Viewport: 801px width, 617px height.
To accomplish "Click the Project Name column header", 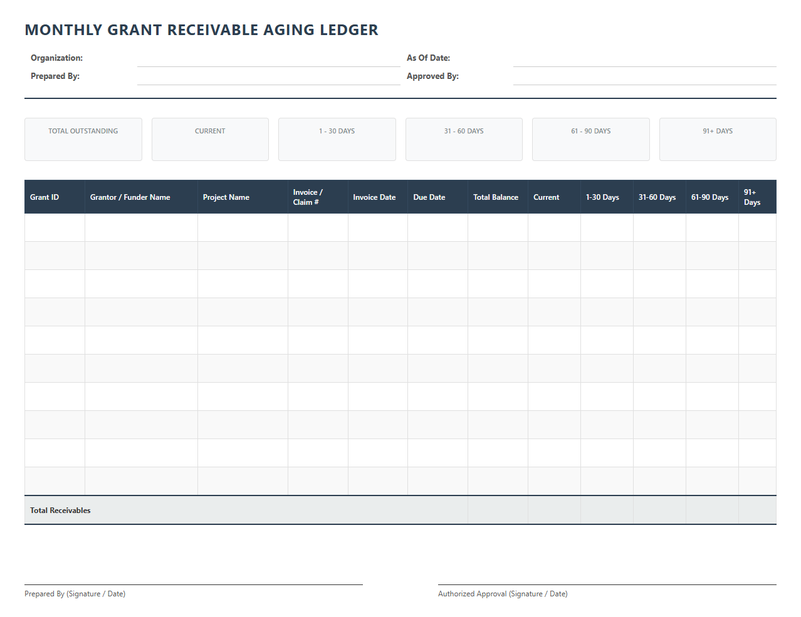I will (x=243, y=197).
